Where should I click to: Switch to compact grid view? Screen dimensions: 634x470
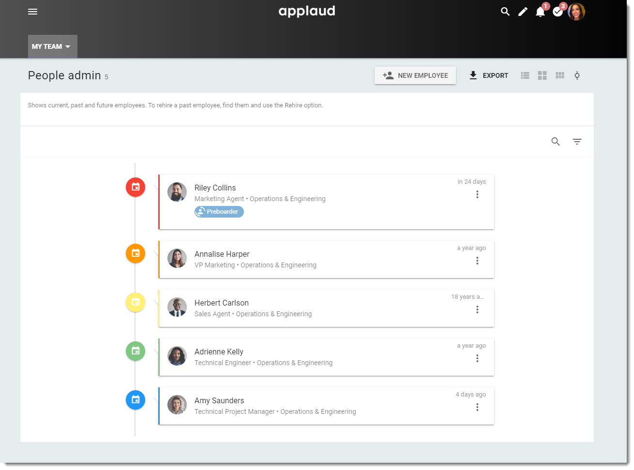click(x=560, y=75)
